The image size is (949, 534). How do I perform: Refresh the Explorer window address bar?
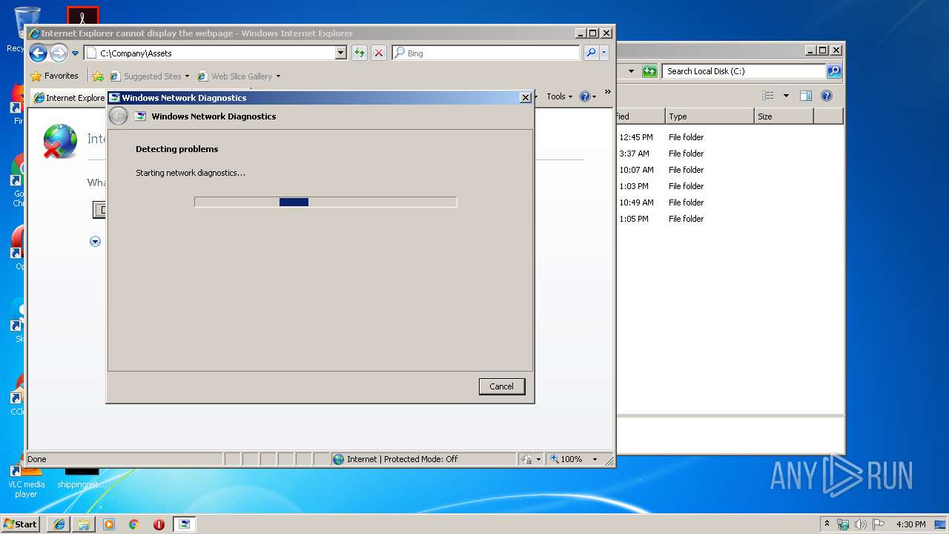click(x=649, y=71)
